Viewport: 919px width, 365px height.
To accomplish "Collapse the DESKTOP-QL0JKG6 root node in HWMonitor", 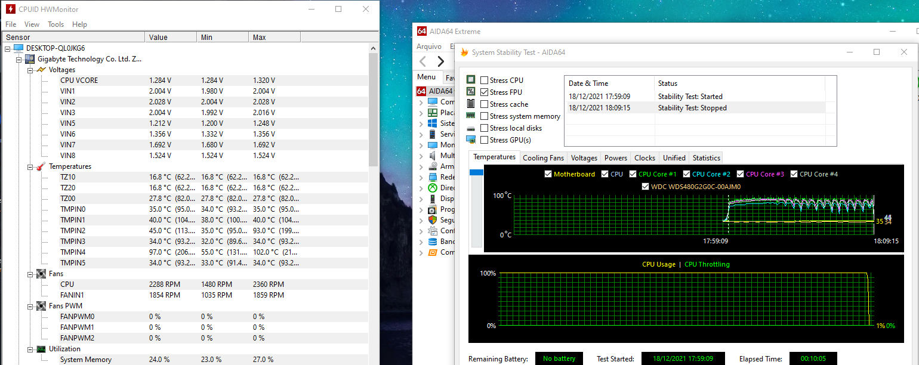I will tap(8, 48).
